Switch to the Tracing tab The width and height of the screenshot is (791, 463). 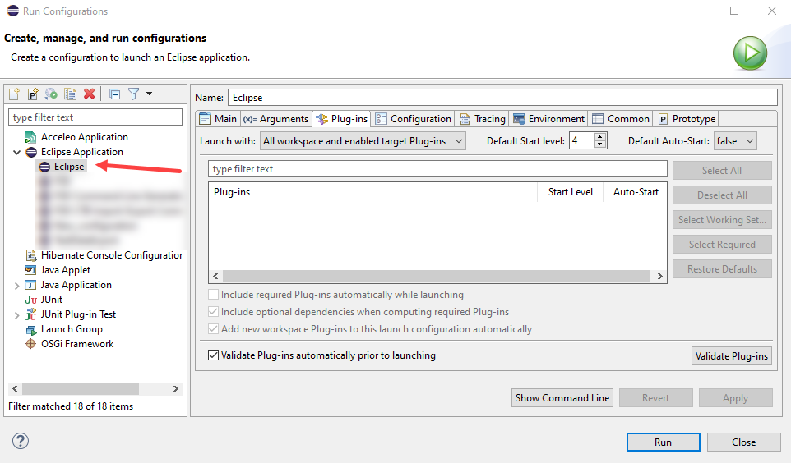pos(482,119)
